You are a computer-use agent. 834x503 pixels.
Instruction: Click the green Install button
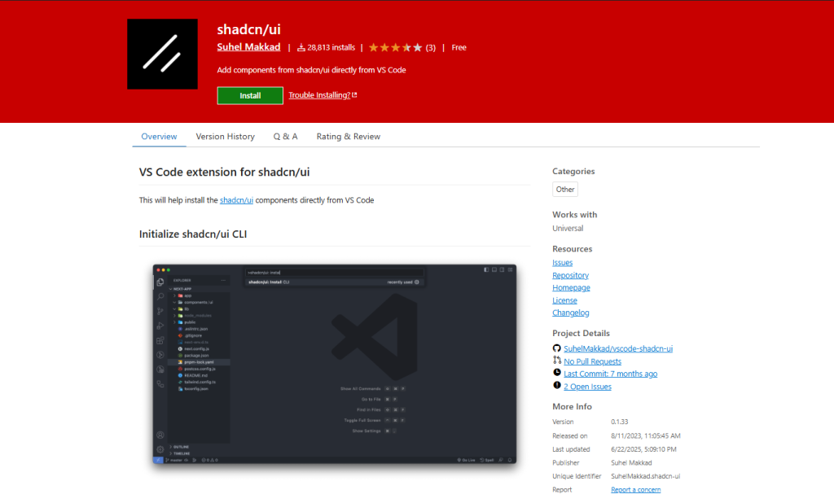click(x=250, y=96)
